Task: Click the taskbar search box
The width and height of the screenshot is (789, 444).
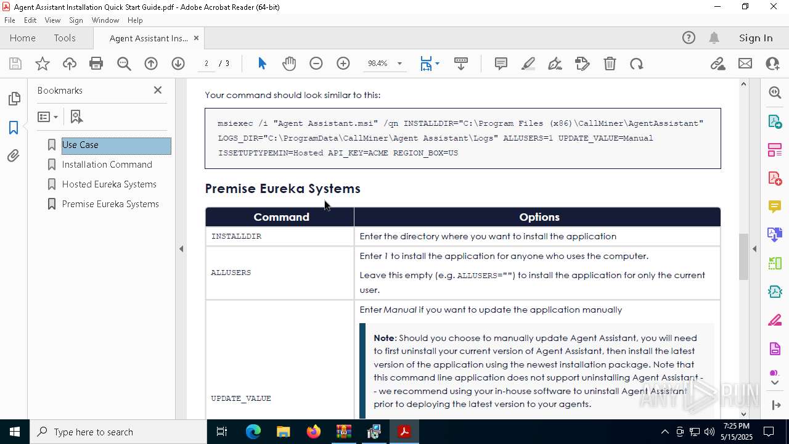Action: point(118,432)
